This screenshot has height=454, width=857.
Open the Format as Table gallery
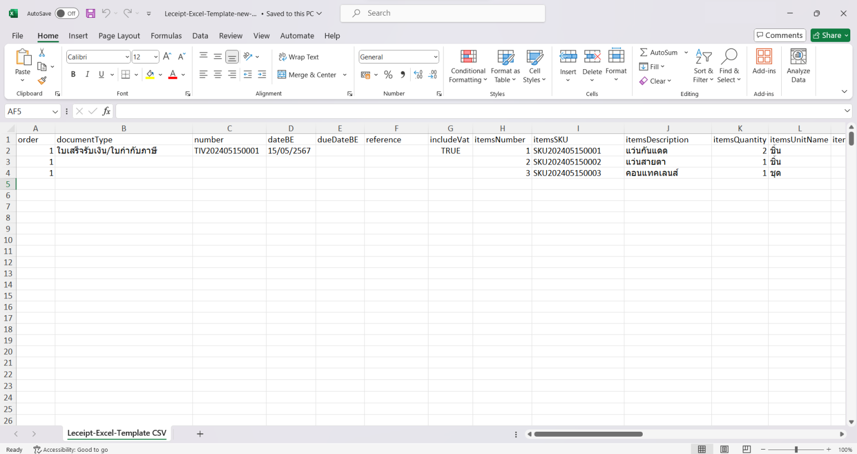pyautogui.click(x=505, y=57)
